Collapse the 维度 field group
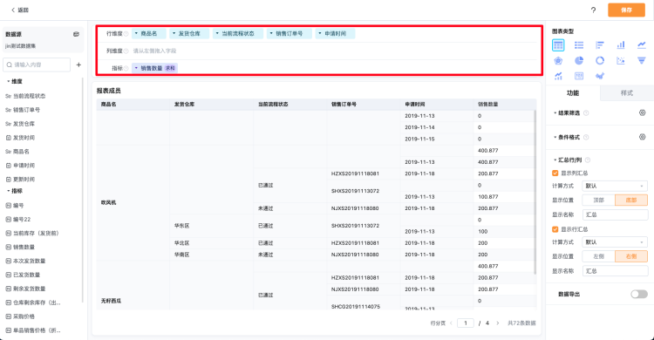Screen dimensions: 654x340 pyautogui.click(x=9, y=81)
